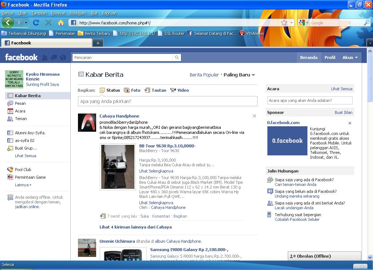Open a new tab with the plus button

pos(98,43)
